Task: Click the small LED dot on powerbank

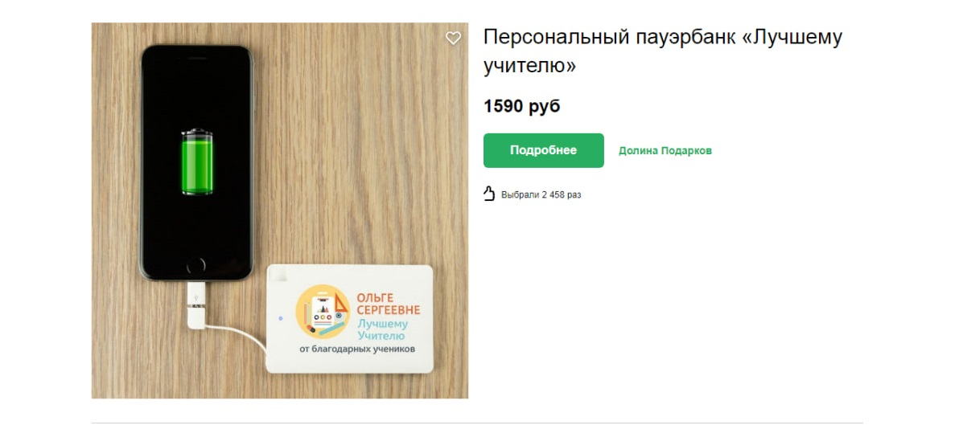Action: [x=280, y=318]
